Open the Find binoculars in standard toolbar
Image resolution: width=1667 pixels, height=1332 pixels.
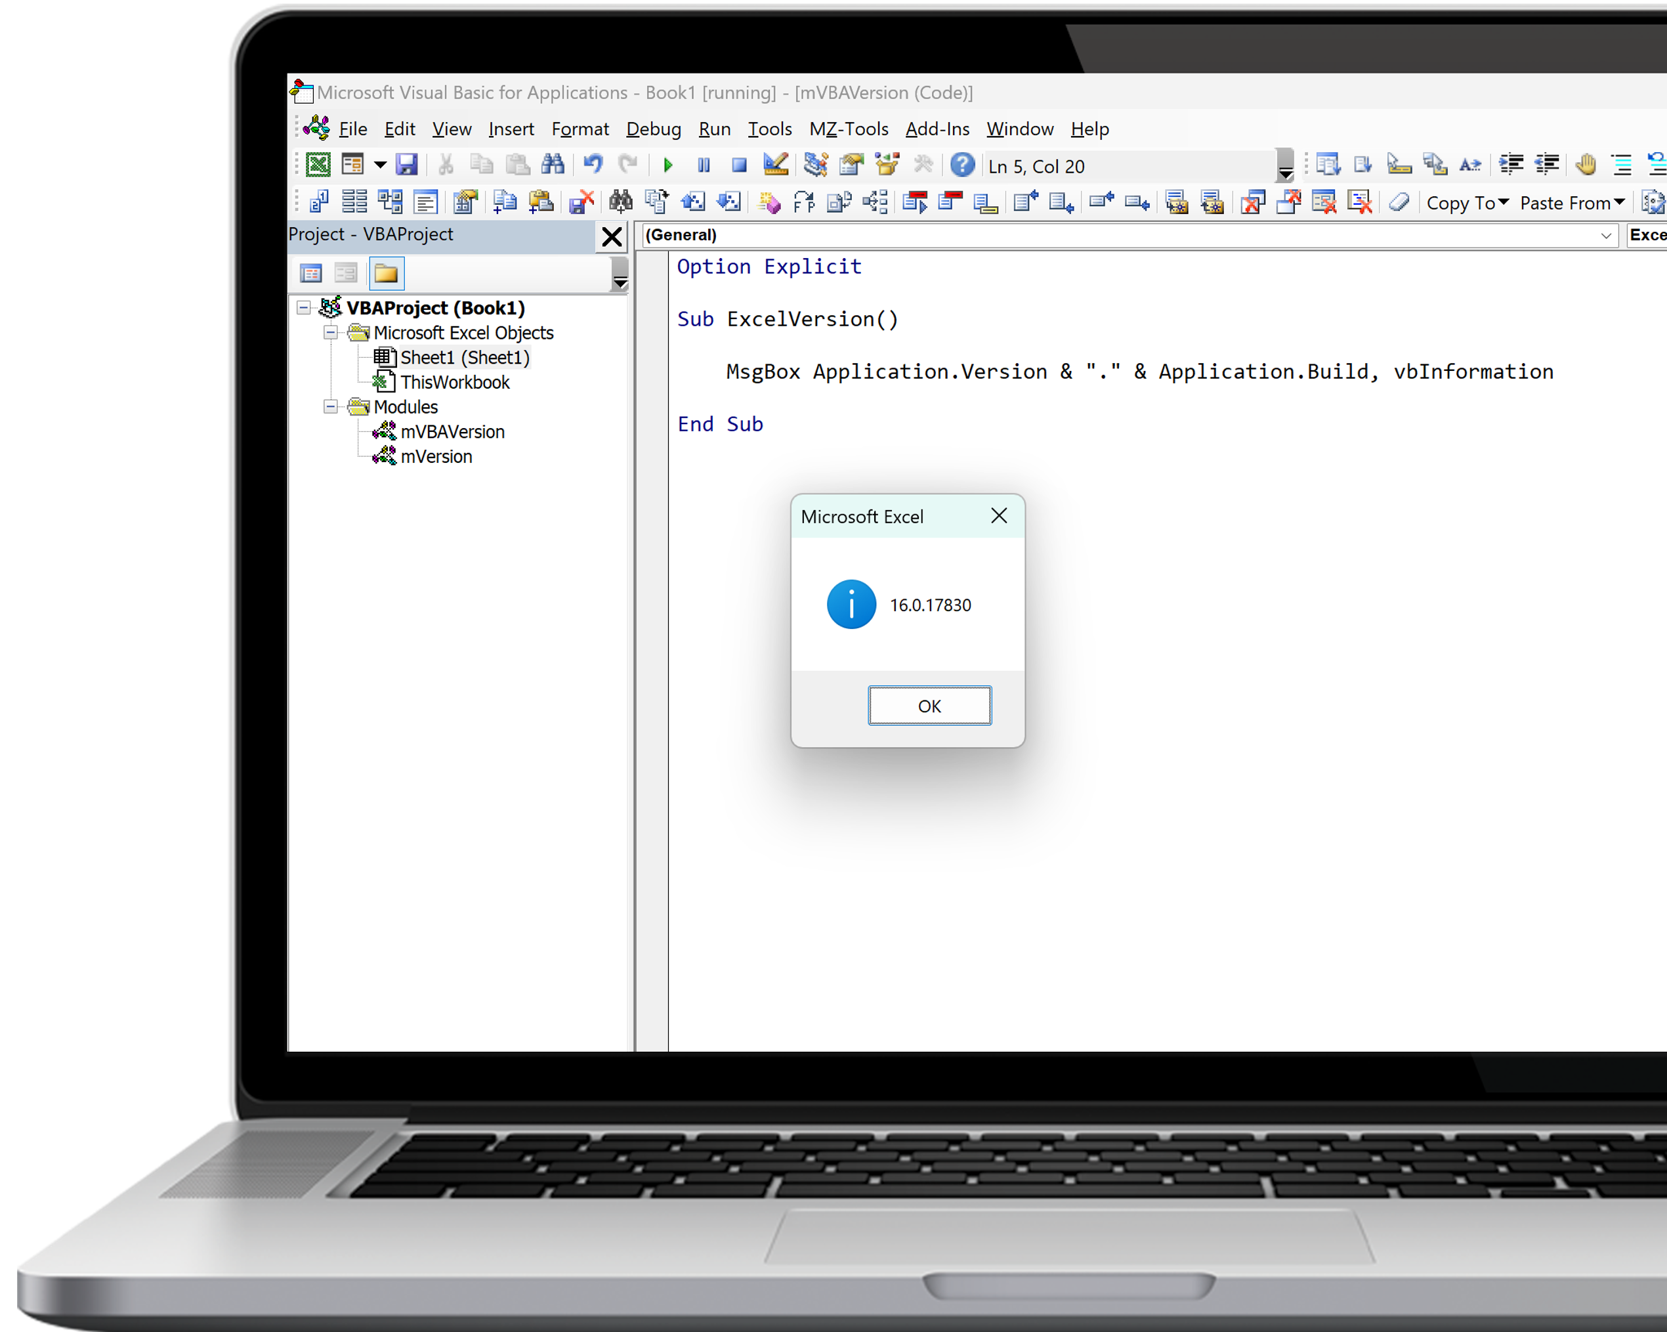pyautogui.click(x=553, y=165)
